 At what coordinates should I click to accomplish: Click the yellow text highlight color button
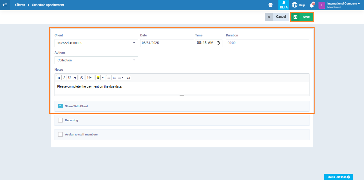98,78
